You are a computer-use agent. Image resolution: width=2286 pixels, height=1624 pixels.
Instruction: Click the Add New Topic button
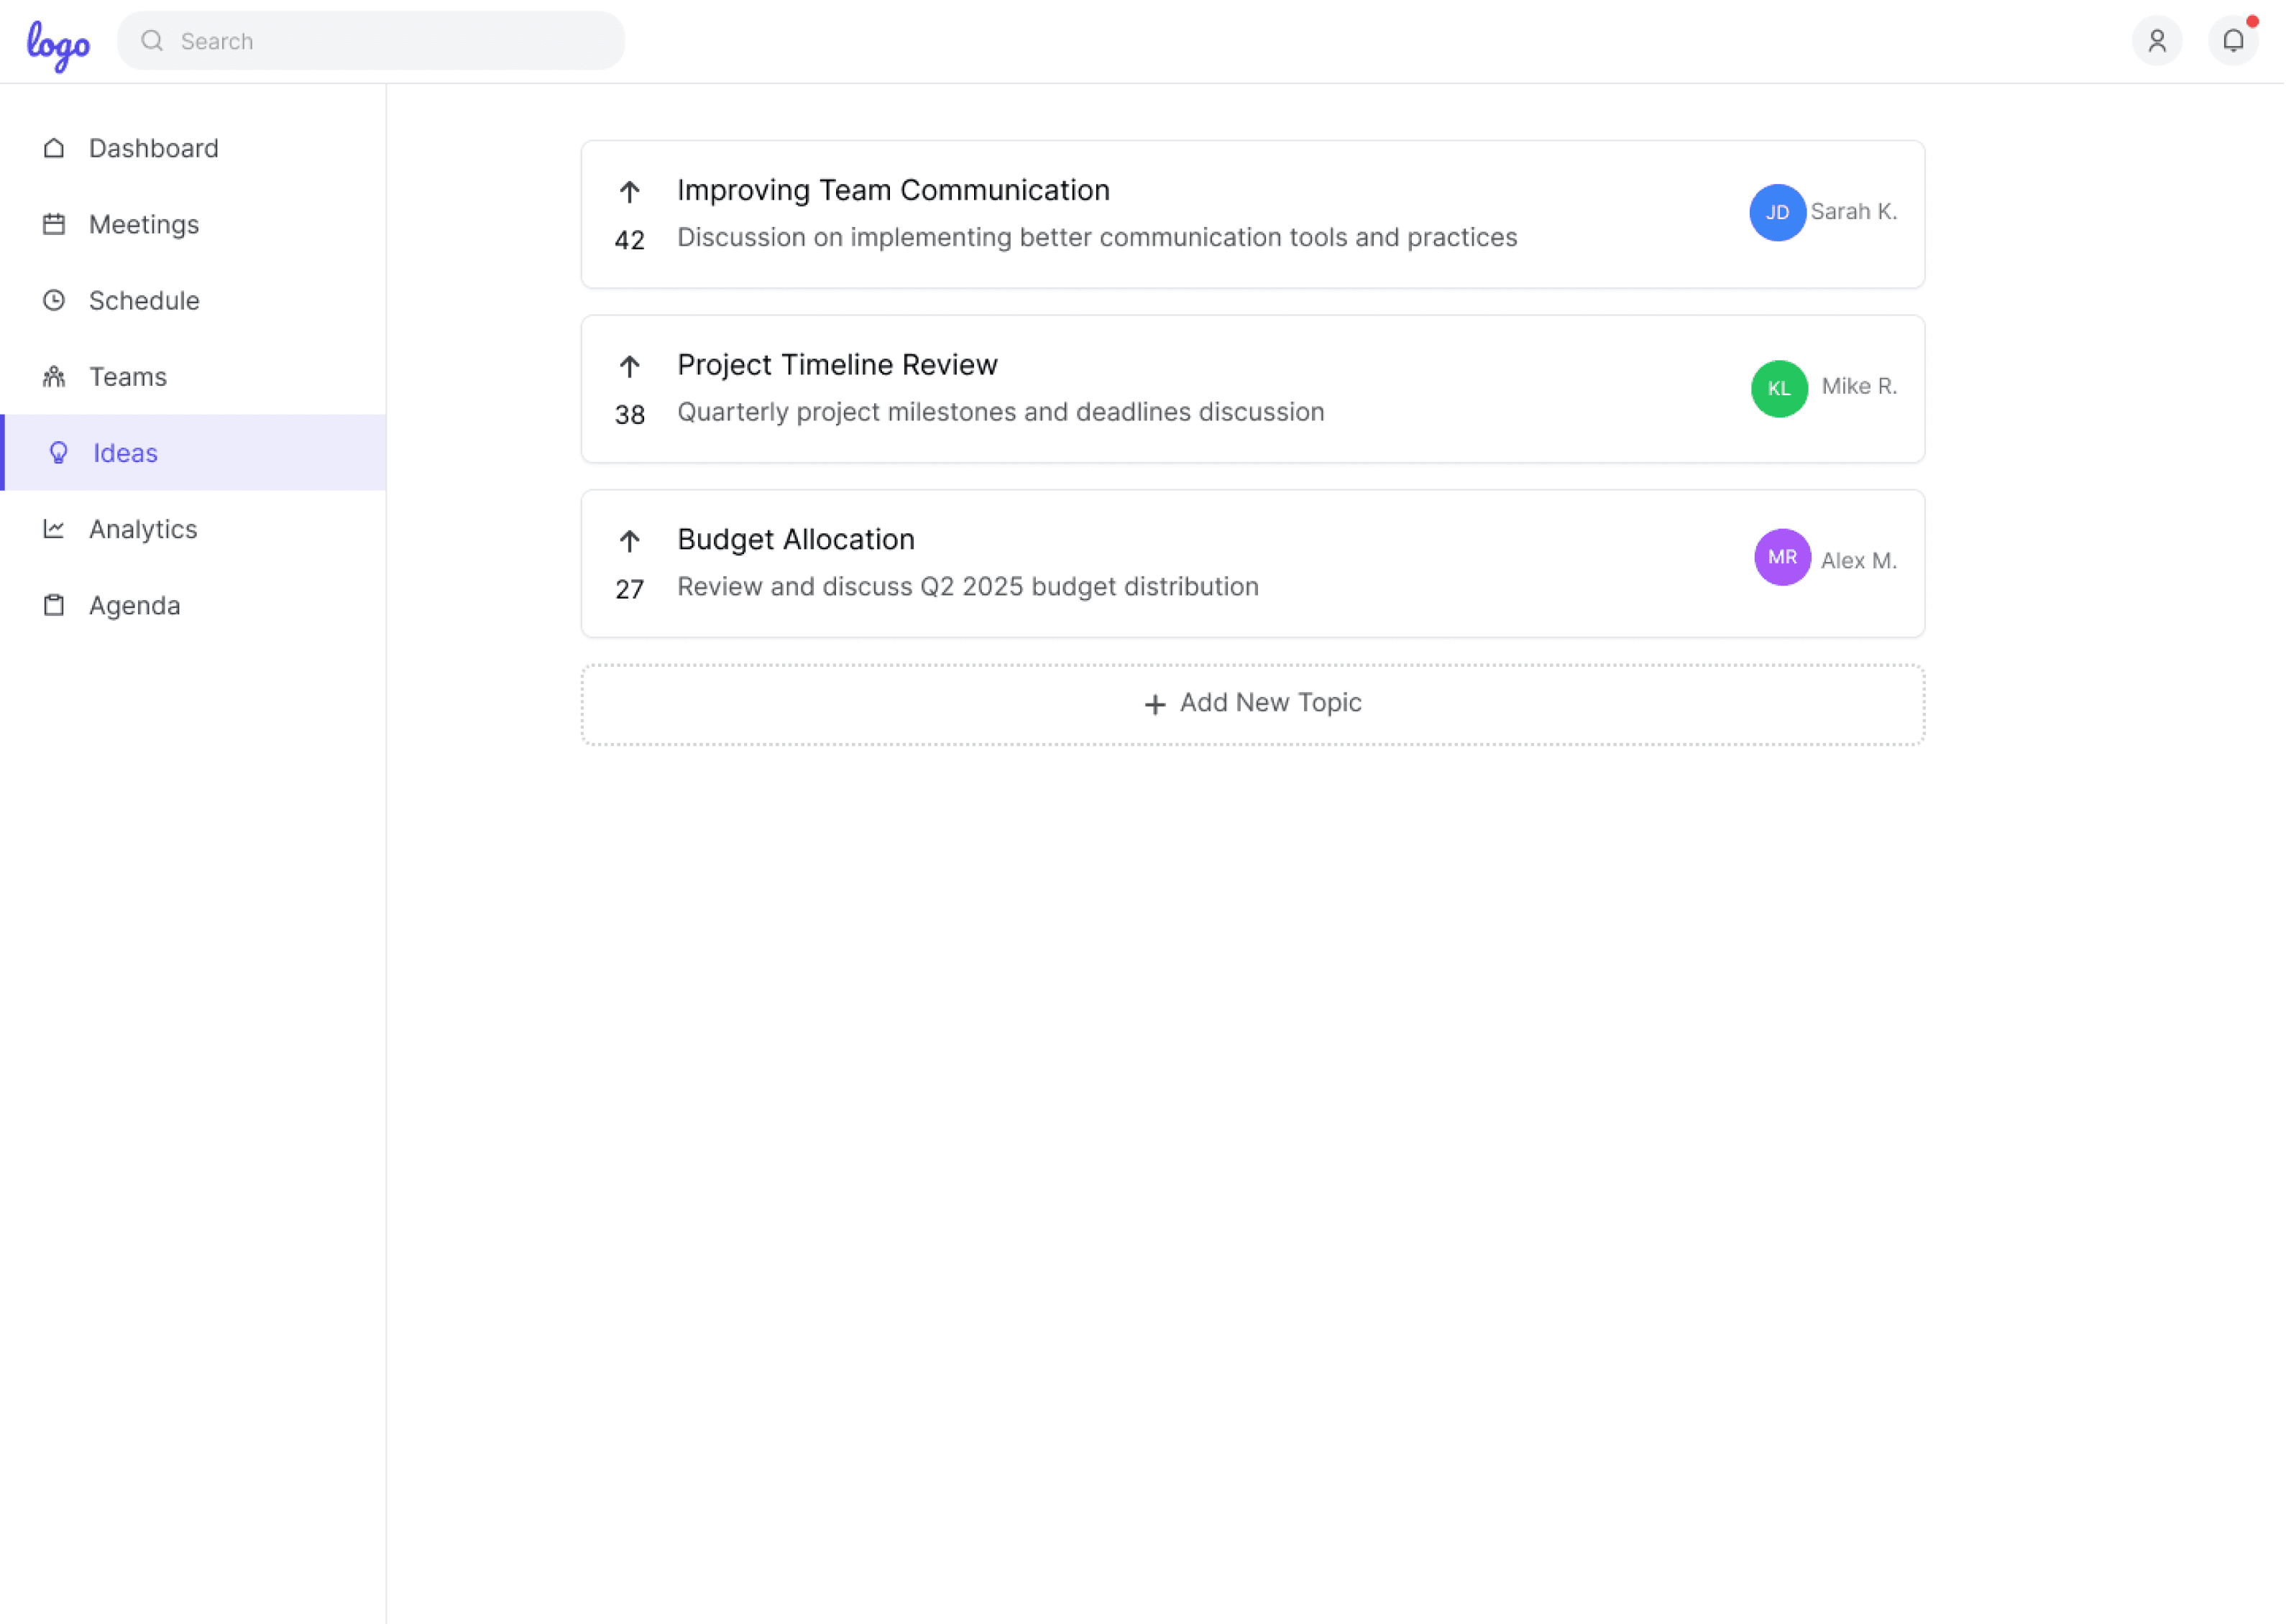(x=1252, y=704)
